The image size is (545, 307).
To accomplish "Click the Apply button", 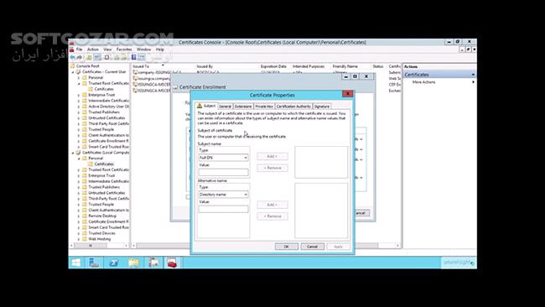I will coord(338,247).
